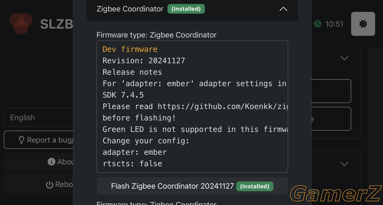Click the Report a bug button
The width and height of the screenshot is (383, 205).
[x=39, y=140]
